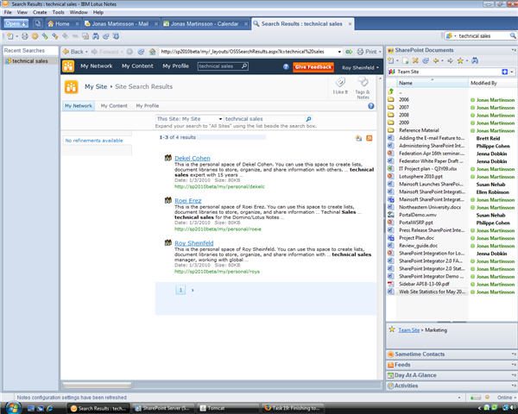Open the address bar dropdown arrow

339,52
